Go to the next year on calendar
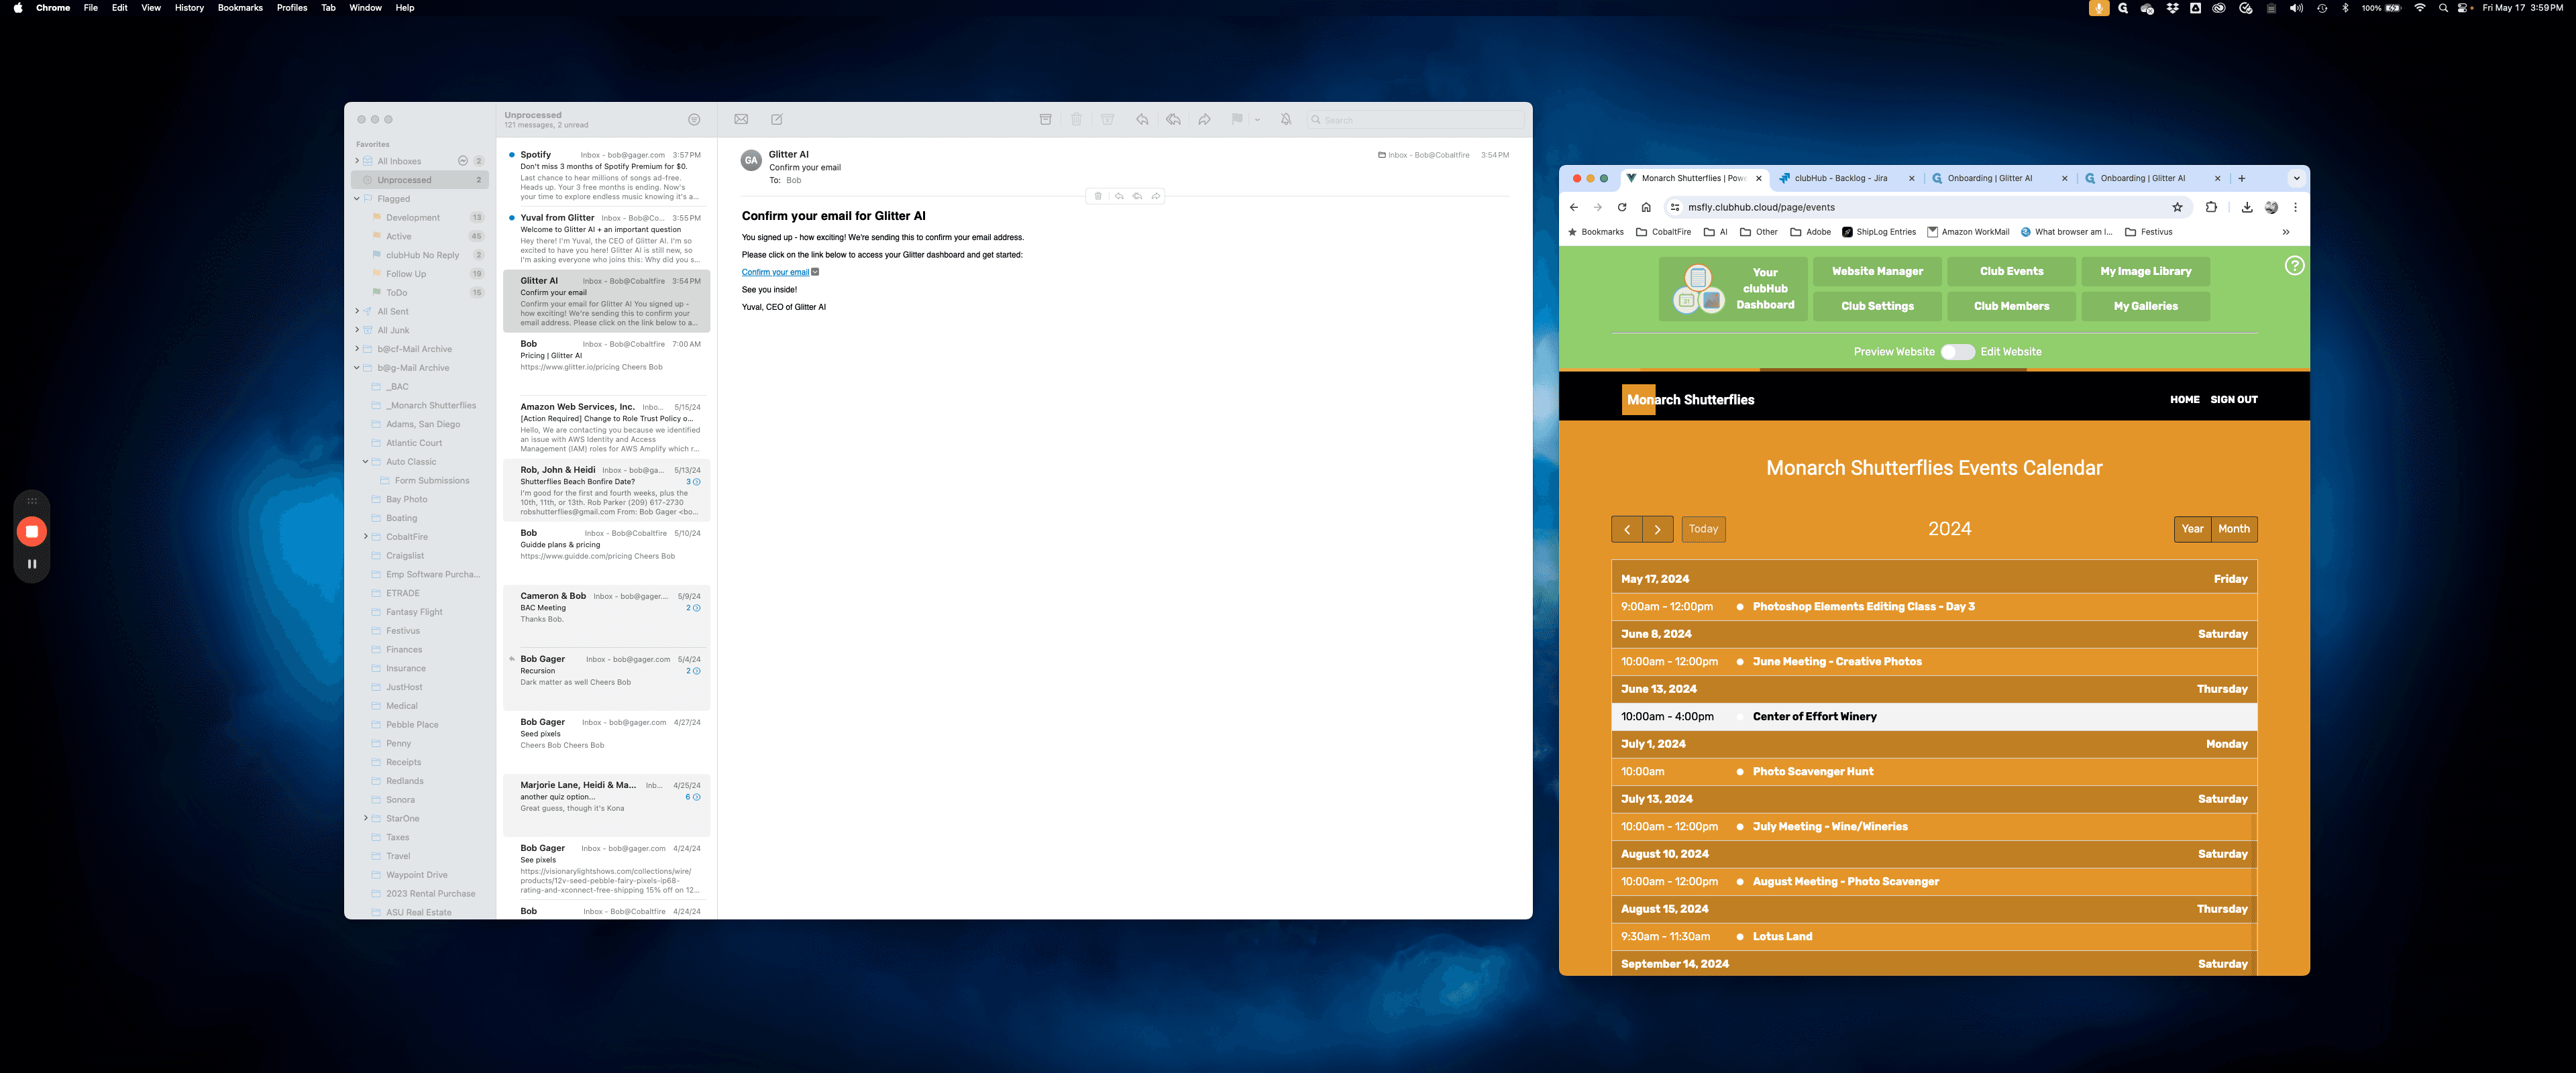The width and height of the screenshot is (2576, 1073). (x=1657, y=529)
